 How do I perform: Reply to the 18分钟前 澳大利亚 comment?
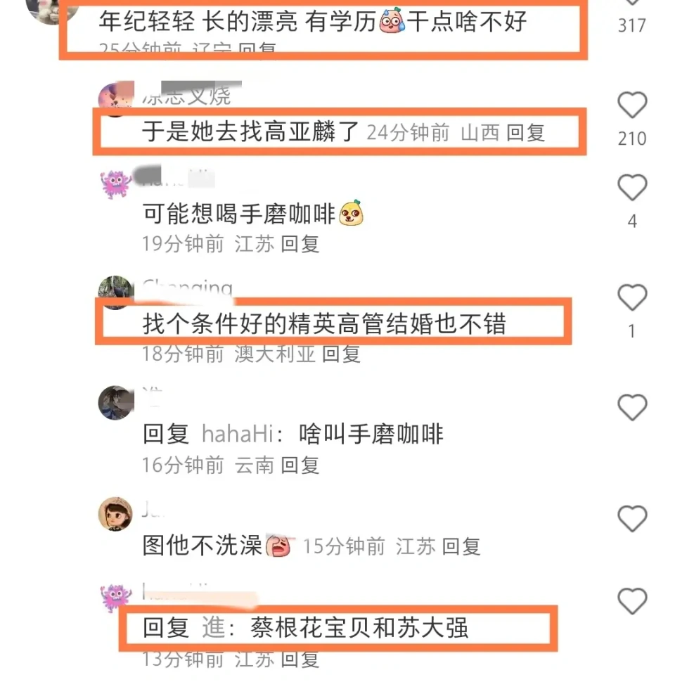[342, 354]
